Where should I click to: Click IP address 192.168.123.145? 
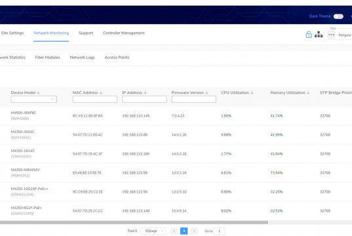(x=136, y=116)
